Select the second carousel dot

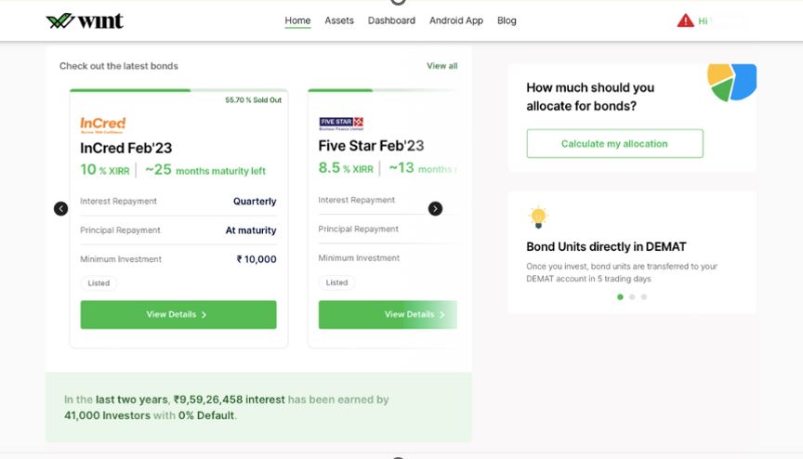coord(632,296)
